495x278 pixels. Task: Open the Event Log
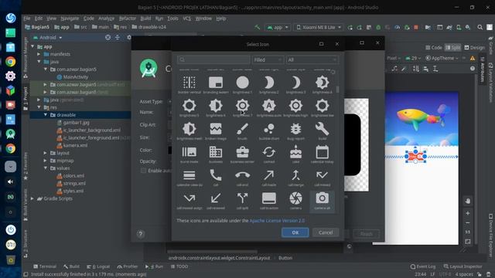click(423, 266)
